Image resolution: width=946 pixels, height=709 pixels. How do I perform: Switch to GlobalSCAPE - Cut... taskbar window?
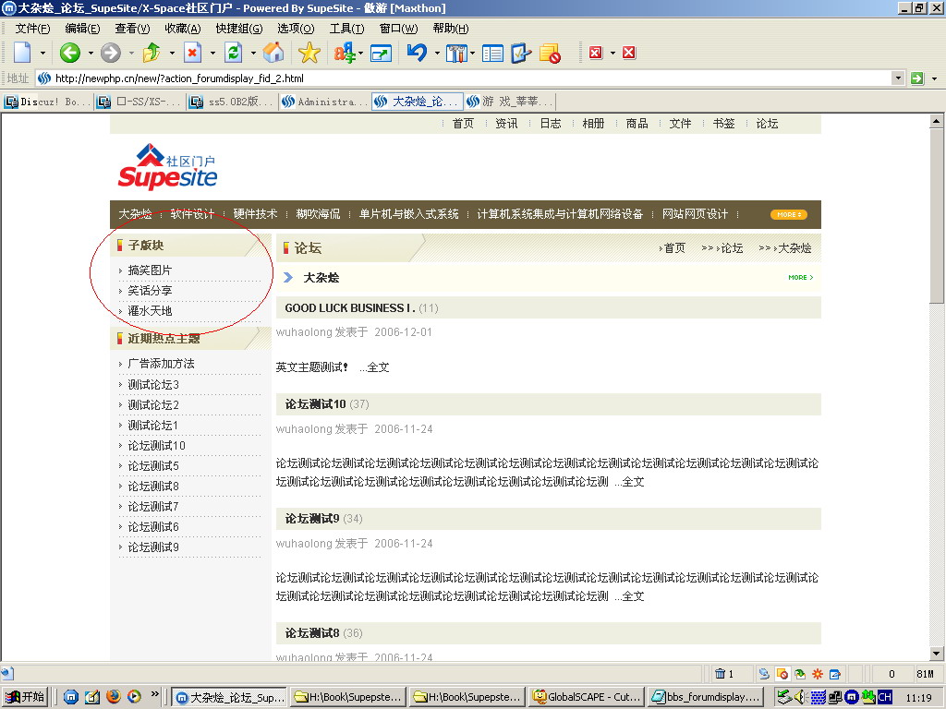[587, 697]
